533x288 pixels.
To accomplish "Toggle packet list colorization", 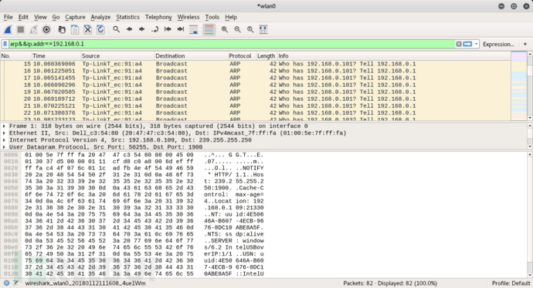I will pos(209,30).
